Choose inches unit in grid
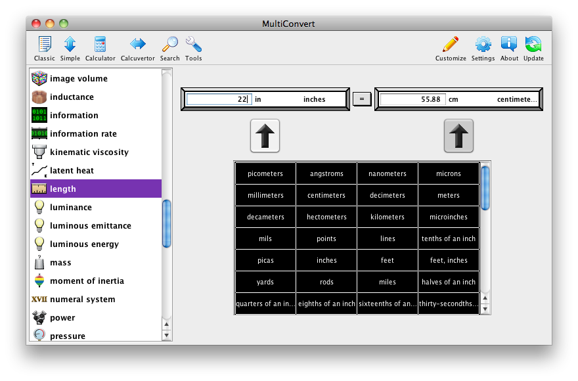The width and height of the screenshot is (578, 381). tap(326, 260)
